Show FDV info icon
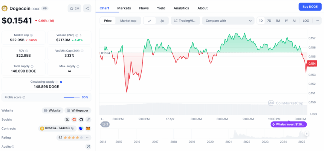 click(27, 51)
